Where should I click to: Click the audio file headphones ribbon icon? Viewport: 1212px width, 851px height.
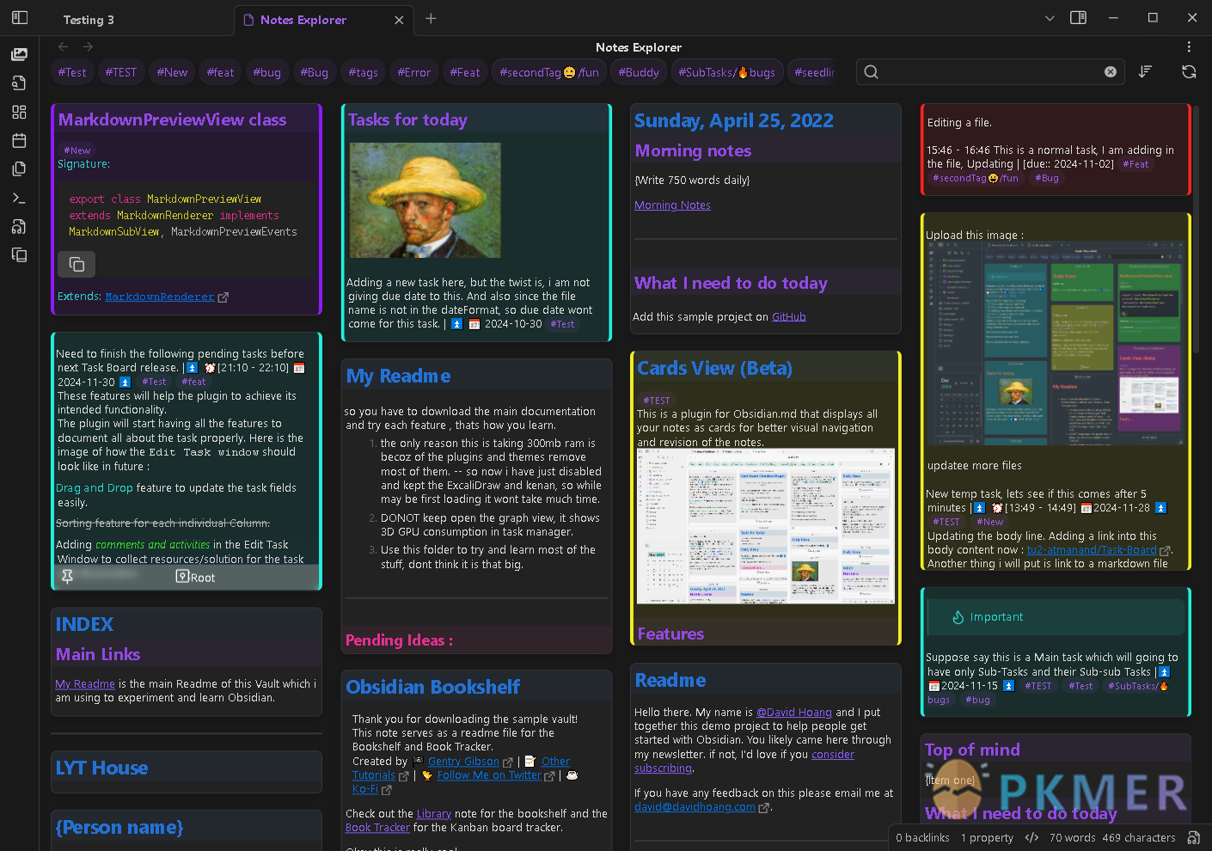click(19, 227)
